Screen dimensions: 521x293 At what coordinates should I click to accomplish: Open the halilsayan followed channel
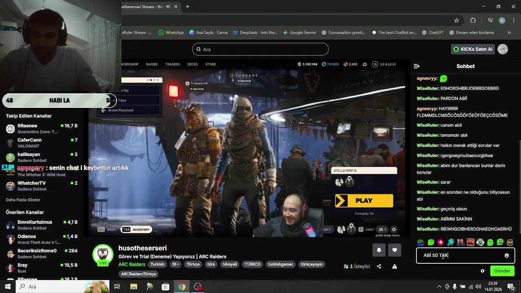(x=42, y=157)
